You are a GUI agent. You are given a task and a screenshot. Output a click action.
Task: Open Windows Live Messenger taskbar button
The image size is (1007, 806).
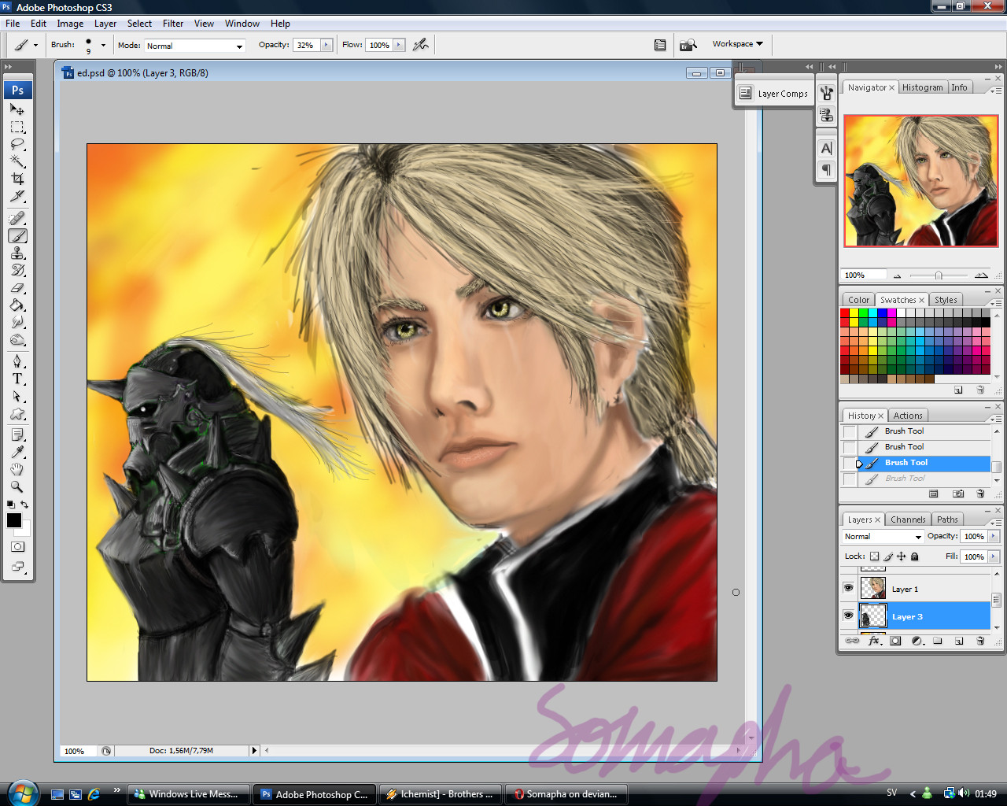(x=189, y=794)
